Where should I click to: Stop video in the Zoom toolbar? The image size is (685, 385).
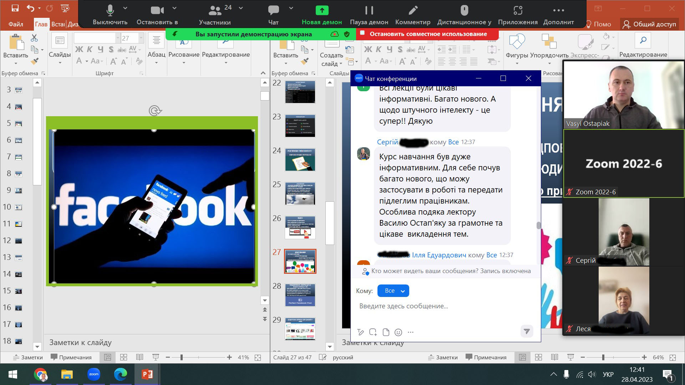point(157,15)
